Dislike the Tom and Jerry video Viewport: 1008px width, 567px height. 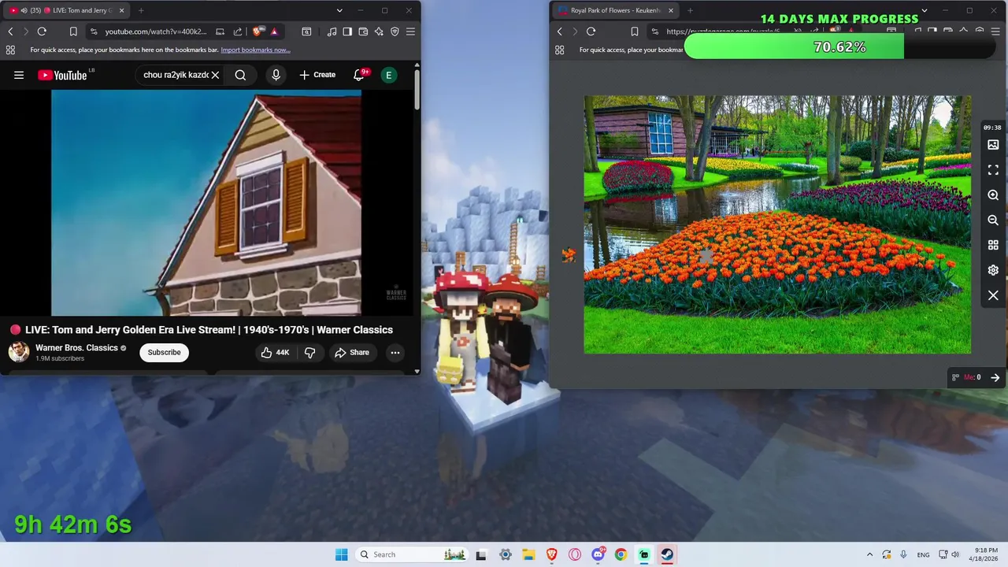(x=309, y=352)
